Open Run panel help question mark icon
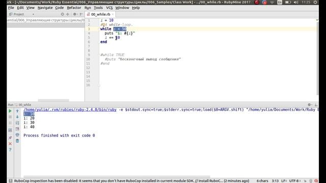Screen dimensions: 326x183 (10, 150)
